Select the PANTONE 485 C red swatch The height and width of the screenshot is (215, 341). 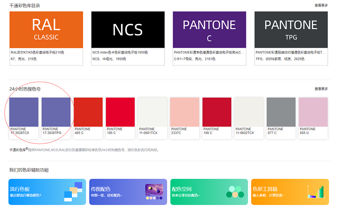point(88,112)
